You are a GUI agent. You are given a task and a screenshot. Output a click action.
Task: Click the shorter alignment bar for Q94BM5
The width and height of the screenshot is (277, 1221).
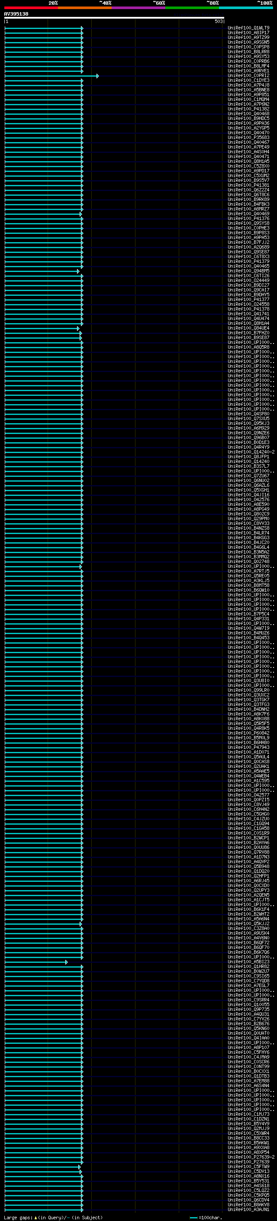tap(42, 272)
